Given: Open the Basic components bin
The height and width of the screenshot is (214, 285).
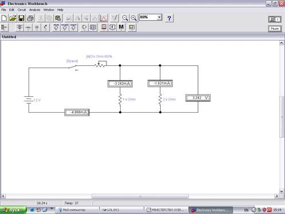Looking at the screenshot, I should tap(28, 27).
